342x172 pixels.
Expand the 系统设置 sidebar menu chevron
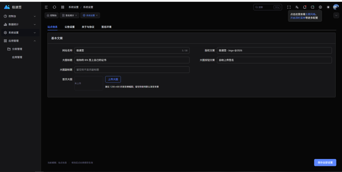pos(35,33)
